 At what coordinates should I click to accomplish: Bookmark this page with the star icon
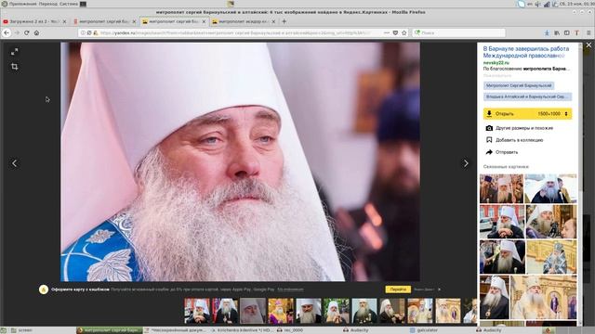tap(404, 33)
